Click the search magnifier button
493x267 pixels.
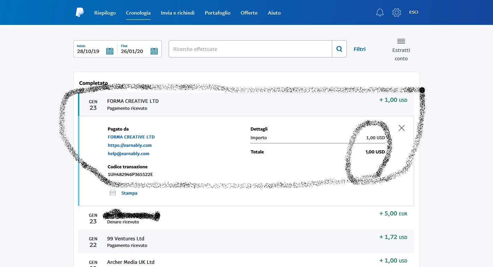click(x=339, y=49)
